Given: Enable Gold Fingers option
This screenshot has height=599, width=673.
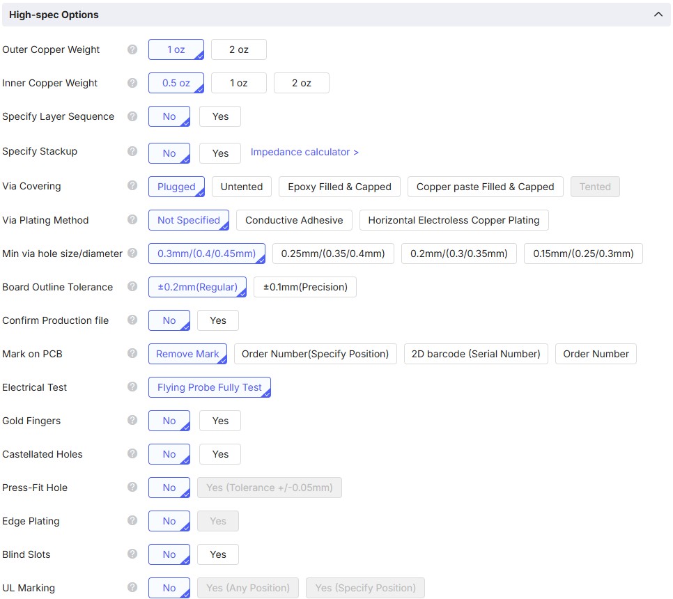Looking at the screenshot, I should (220, 421).
